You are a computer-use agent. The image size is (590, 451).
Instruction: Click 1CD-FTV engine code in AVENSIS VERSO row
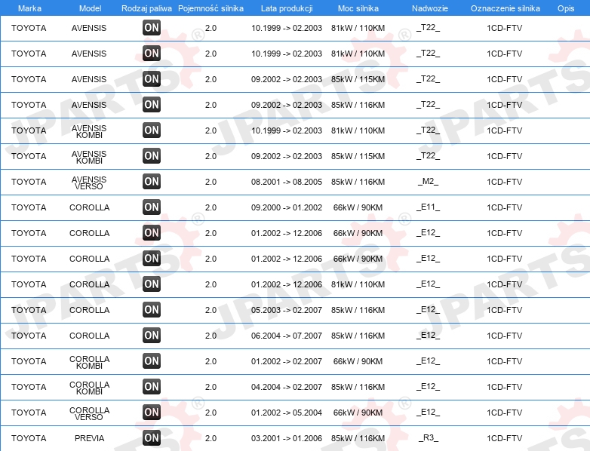coord(505,182)
